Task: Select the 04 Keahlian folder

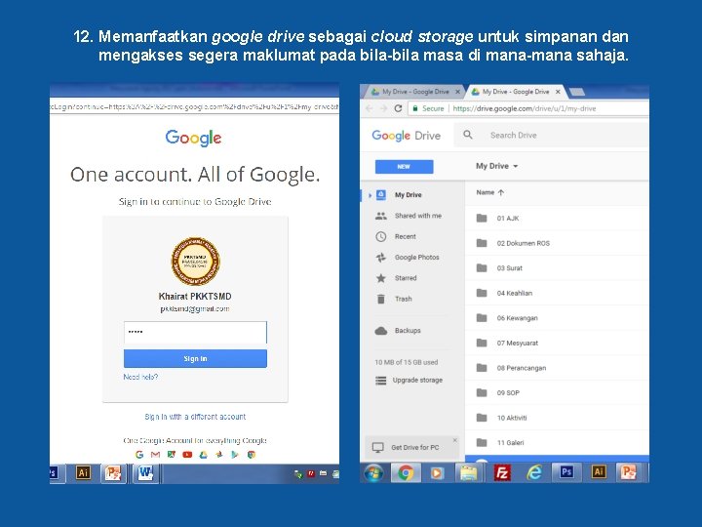Action: click(x=557, y=293)
